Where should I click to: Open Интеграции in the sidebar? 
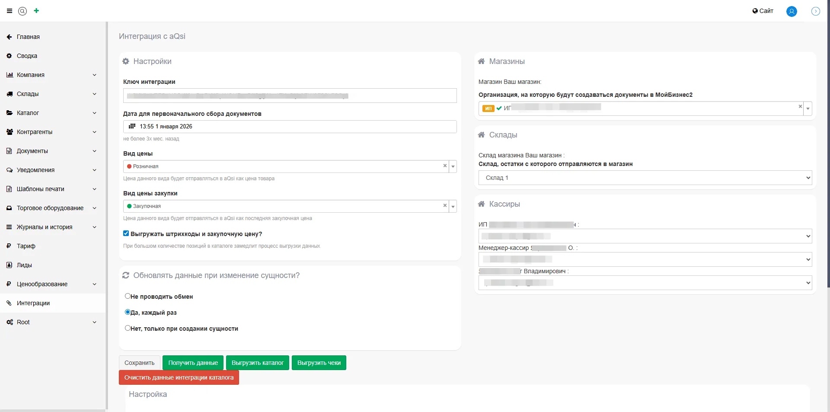coord(33,303)
